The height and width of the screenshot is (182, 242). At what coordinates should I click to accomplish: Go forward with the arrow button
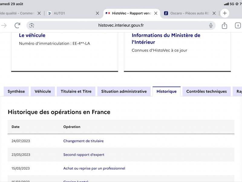(4, 25)
